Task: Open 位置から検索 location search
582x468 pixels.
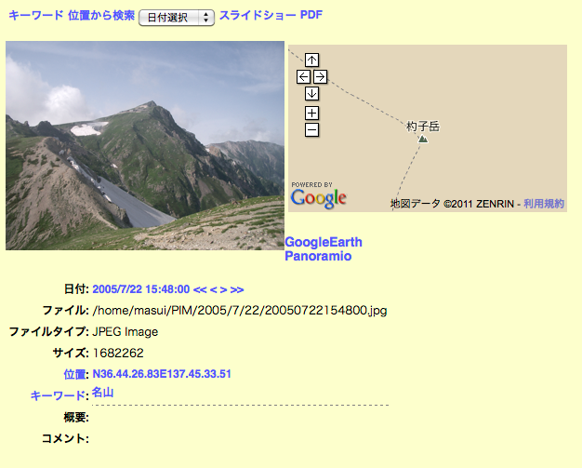Action: click(101, 16)
